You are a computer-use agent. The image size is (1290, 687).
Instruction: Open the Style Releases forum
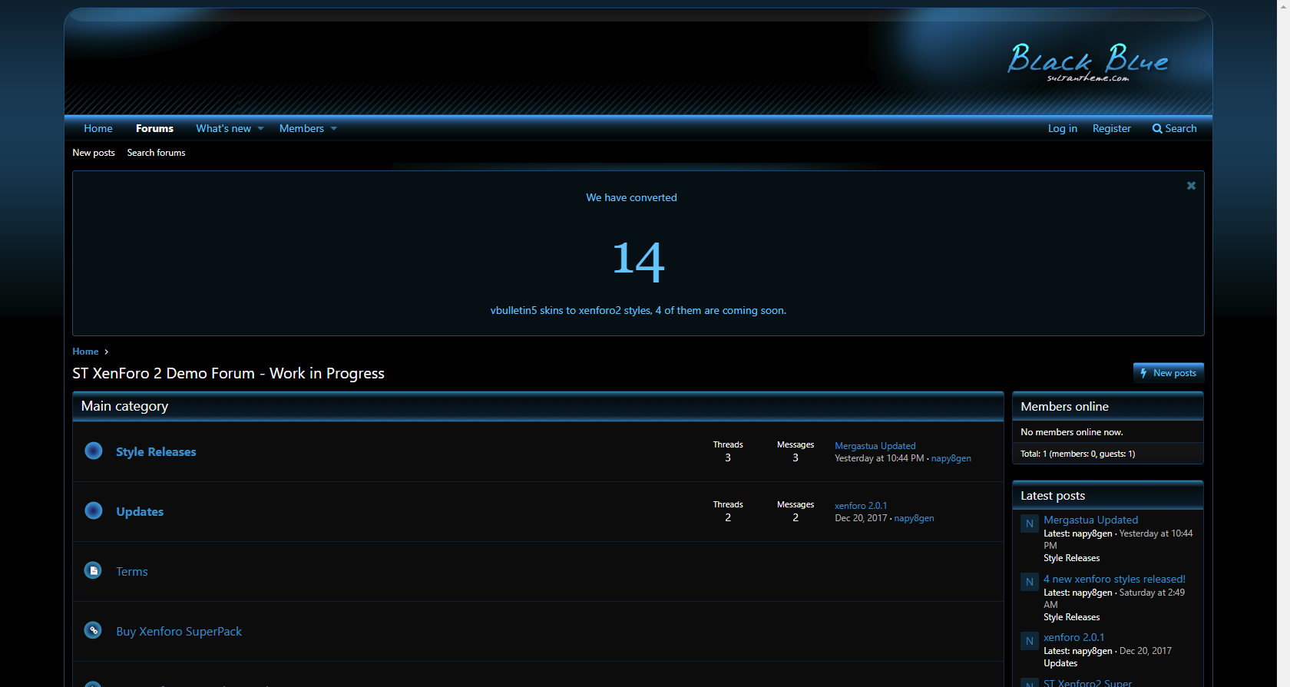point(156,452)
